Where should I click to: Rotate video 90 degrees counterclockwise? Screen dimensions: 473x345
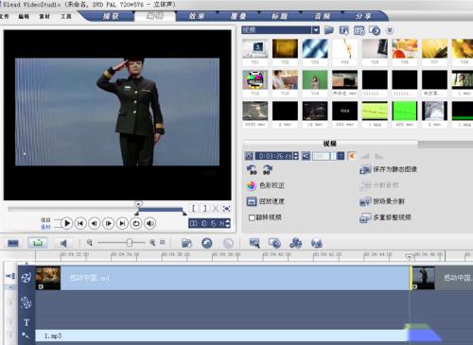252,170
